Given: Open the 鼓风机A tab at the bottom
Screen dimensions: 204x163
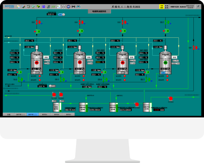Looking at the screenshot, I should [x=44, y=115].
